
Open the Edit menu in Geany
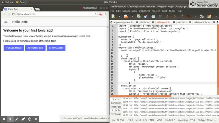point(118,11)
